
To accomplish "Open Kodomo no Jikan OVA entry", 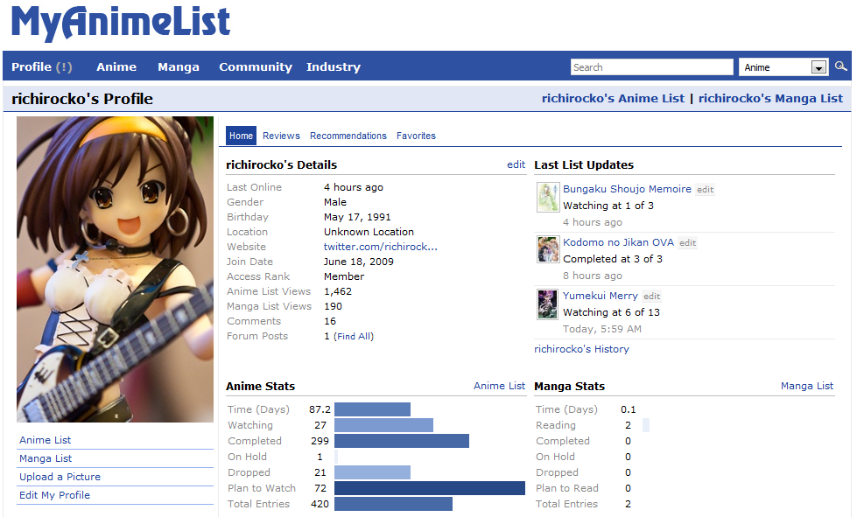I will point(618,242).
